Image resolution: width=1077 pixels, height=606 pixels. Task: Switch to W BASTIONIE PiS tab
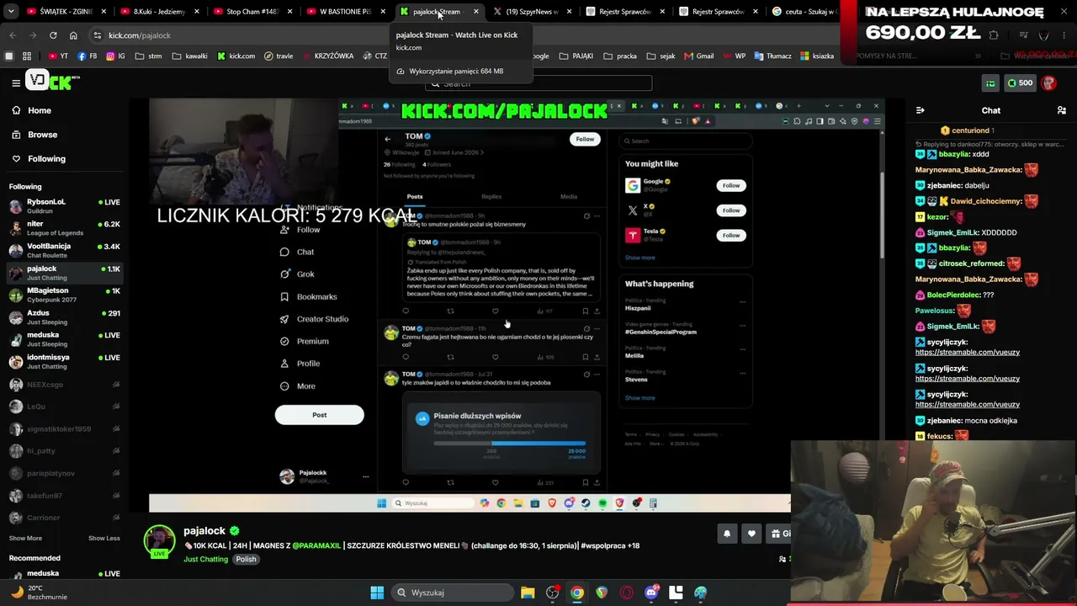coord(345,12)
